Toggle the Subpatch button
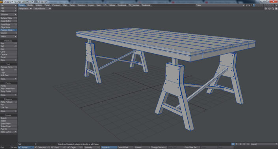Screen dimensions: 278x149 pos(109,147)
